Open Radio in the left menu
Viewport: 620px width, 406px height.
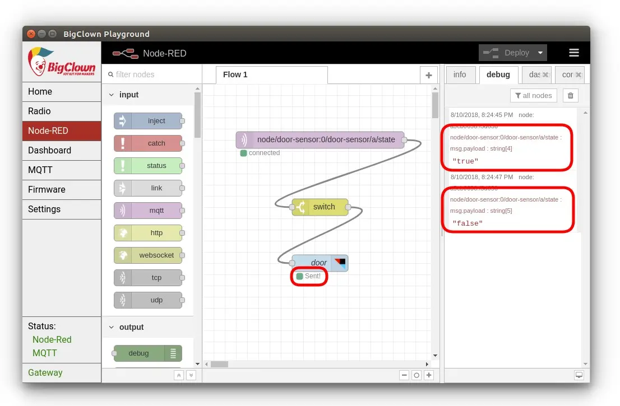pos(62,111)
